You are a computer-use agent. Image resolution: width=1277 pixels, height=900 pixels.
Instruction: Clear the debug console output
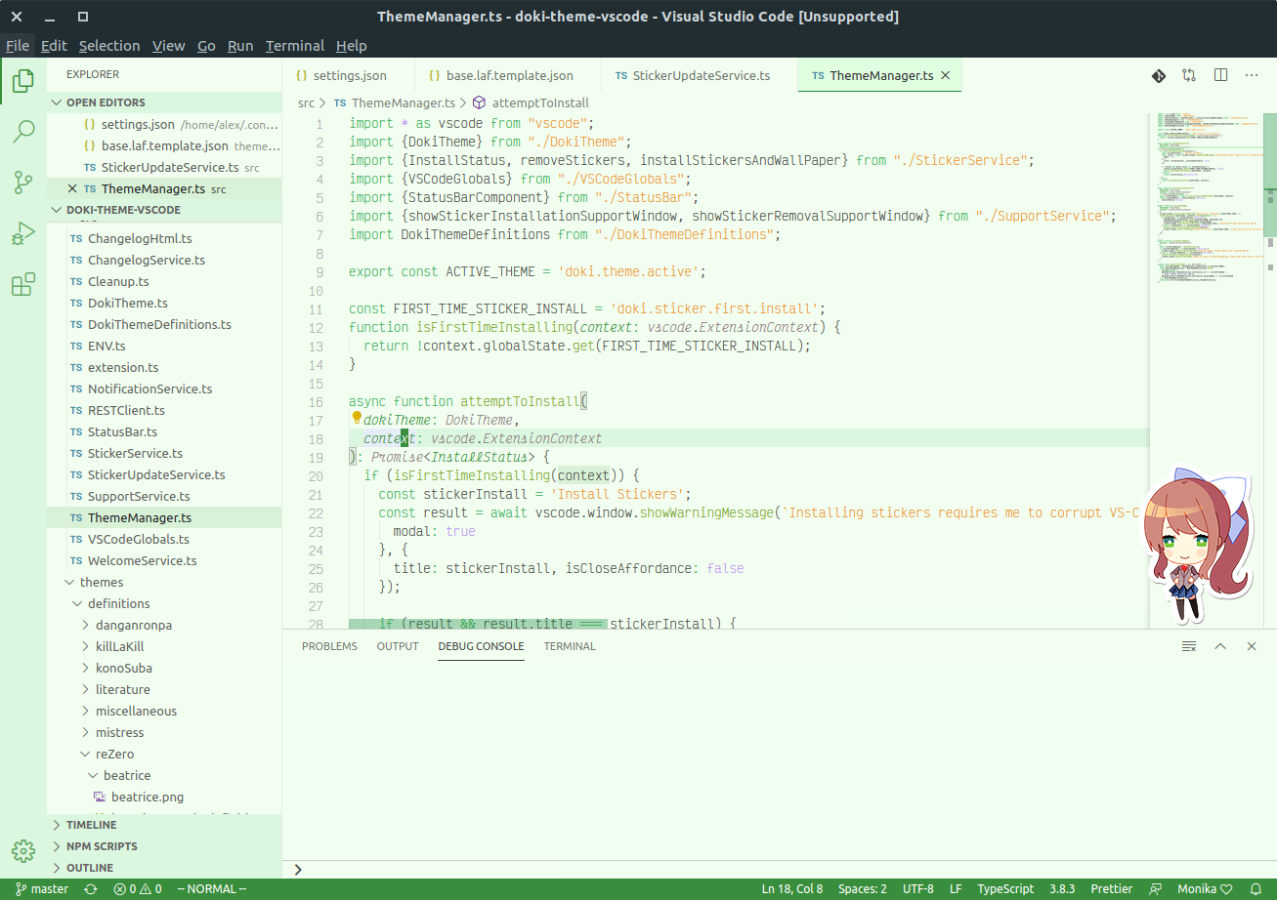point(1189,646)
